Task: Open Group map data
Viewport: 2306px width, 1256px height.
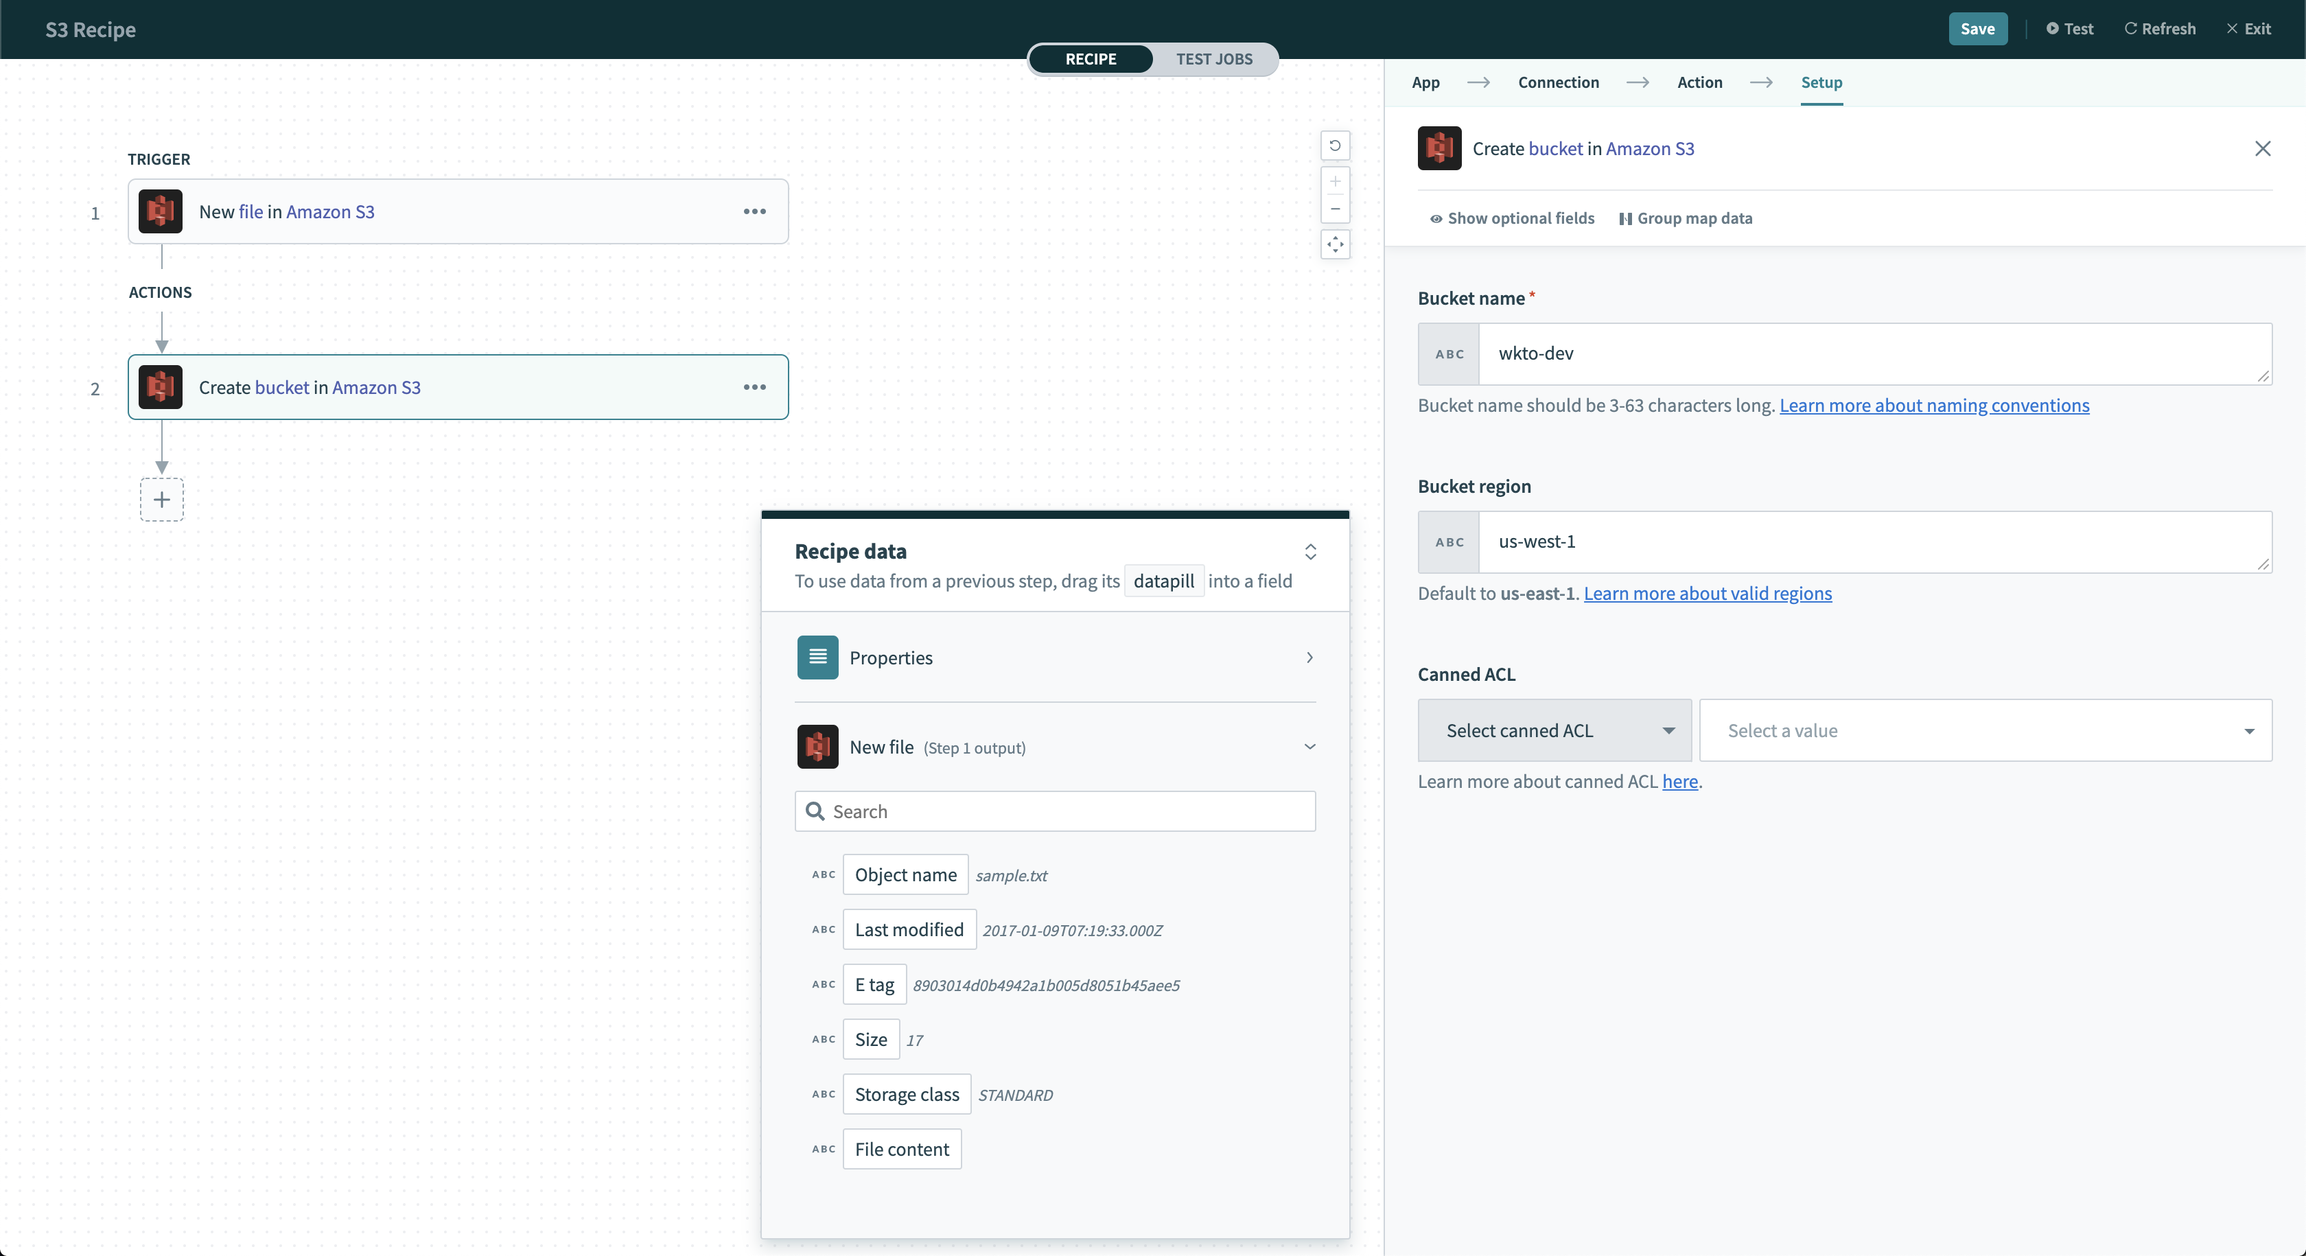Action: tap(1686, 218)
